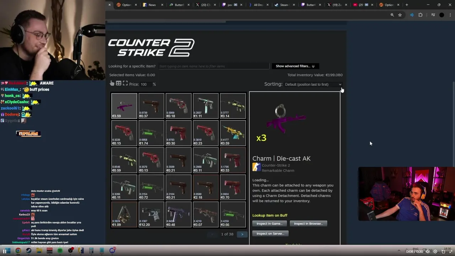Open the calculator icon in taskbar
The image size is (455, 256).
click(x=91, y=251)
